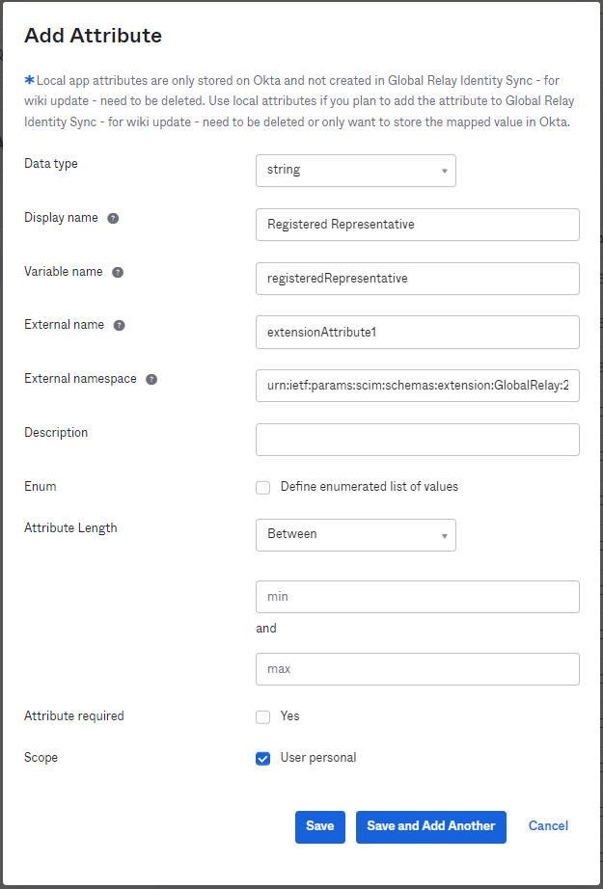Click the 'Registered Representative' display name field
This screenshot has width=603, height=889.
click(x=417, y=224)
